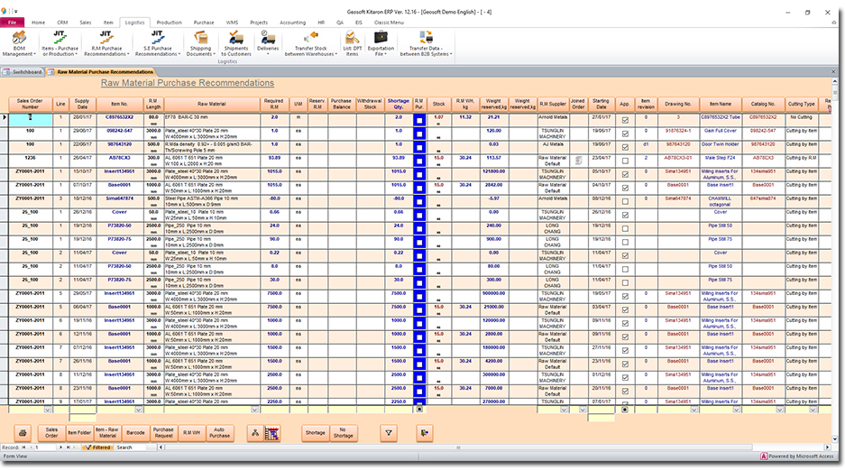Toggle App. checkbox for Insert134951 dated 15/10/17
The height and width of the screenshot is (470, 845).
click(625, 175)
